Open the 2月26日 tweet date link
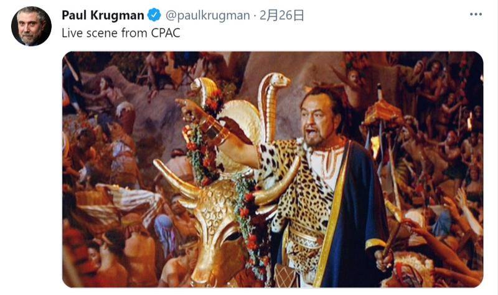Viewport: 498px width, 295px height. [282, 15]
